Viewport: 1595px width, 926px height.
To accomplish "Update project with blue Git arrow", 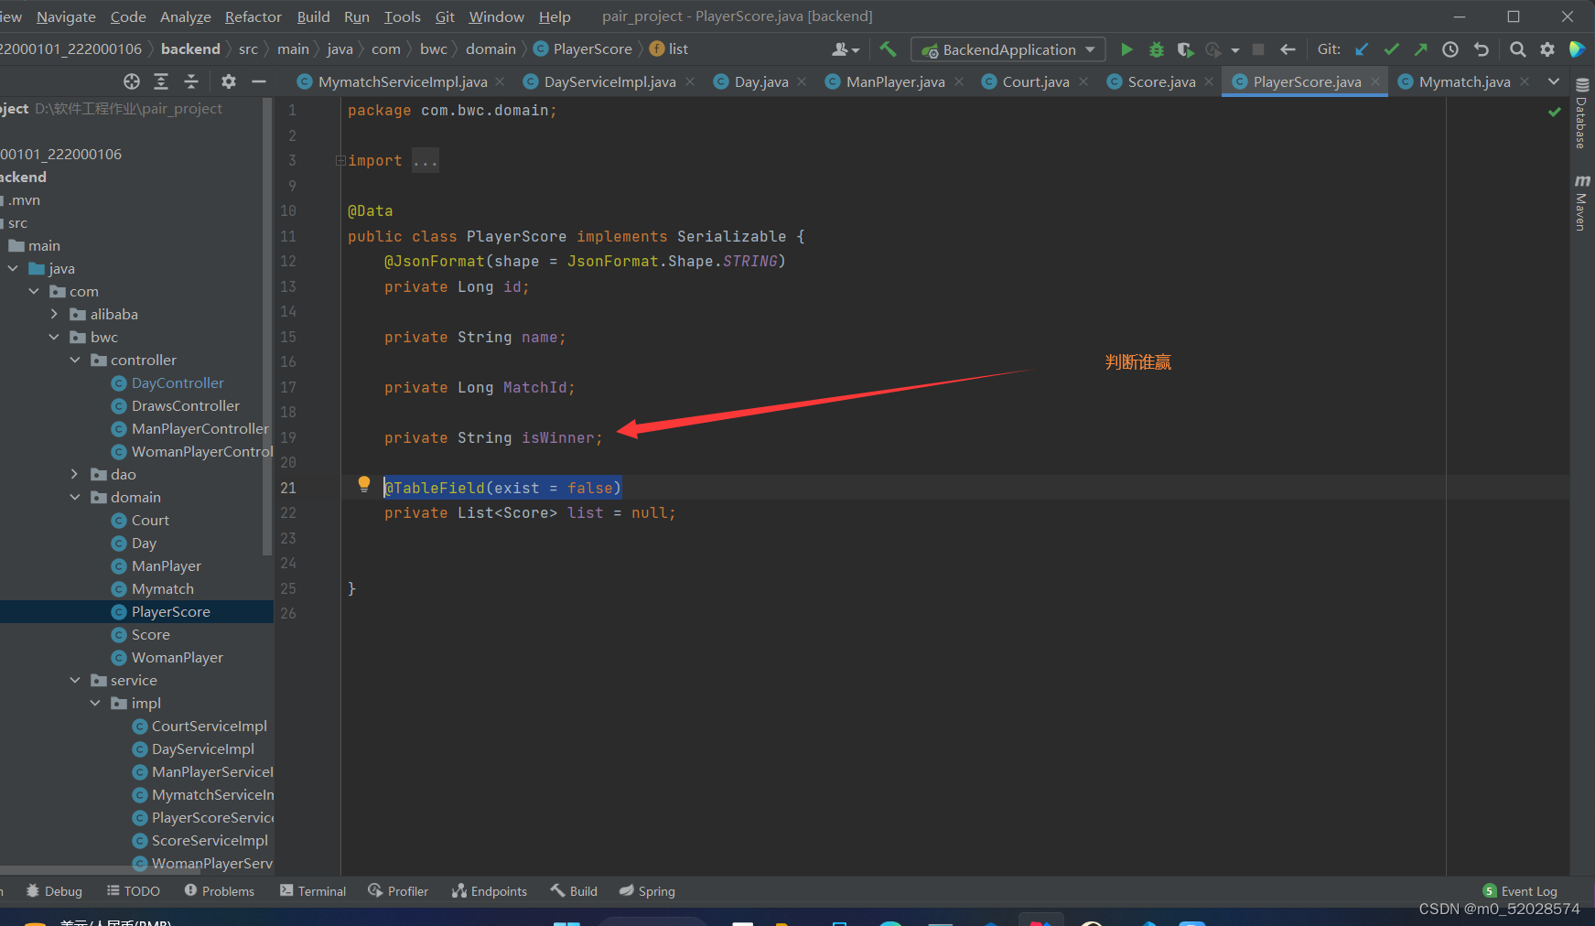I will 1362,49.
